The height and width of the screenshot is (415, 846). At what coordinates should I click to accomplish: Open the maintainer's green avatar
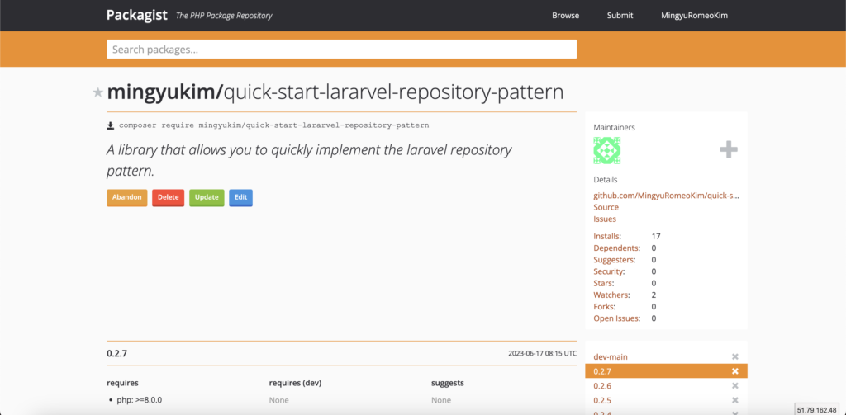pyautogui.click(x=607, y=150)
